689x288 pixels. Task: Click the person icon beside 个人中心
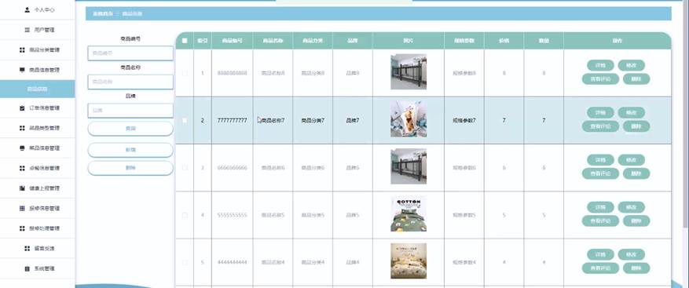coord(27,9)
